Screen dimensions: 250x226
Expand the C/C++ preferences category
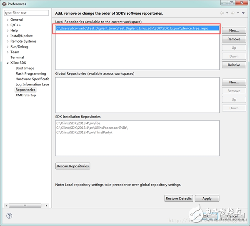(7, 25)
